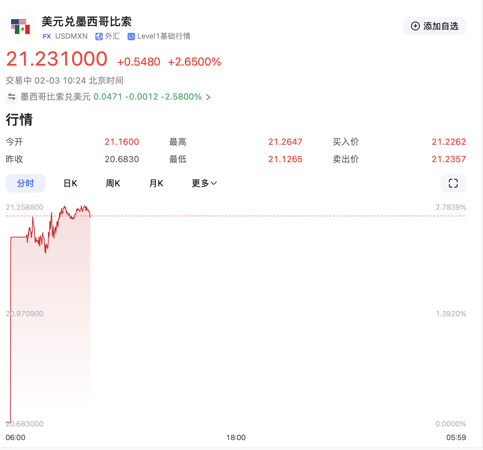Add USDMXN to watchlist via 添加自选
Viewport: 483px width, 450px height.
434,26
